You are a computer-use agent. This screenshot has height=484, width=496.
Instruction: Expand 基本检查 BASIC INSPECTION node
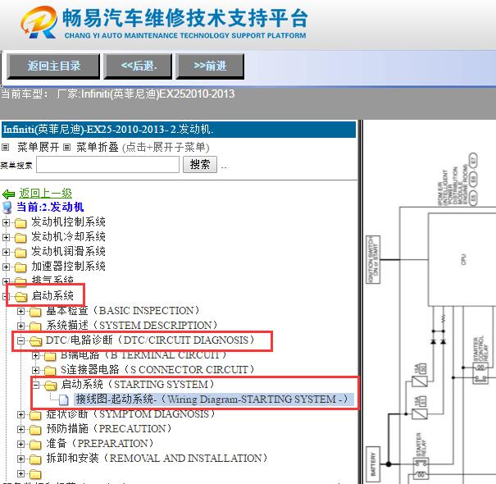(x=20, y=311)
